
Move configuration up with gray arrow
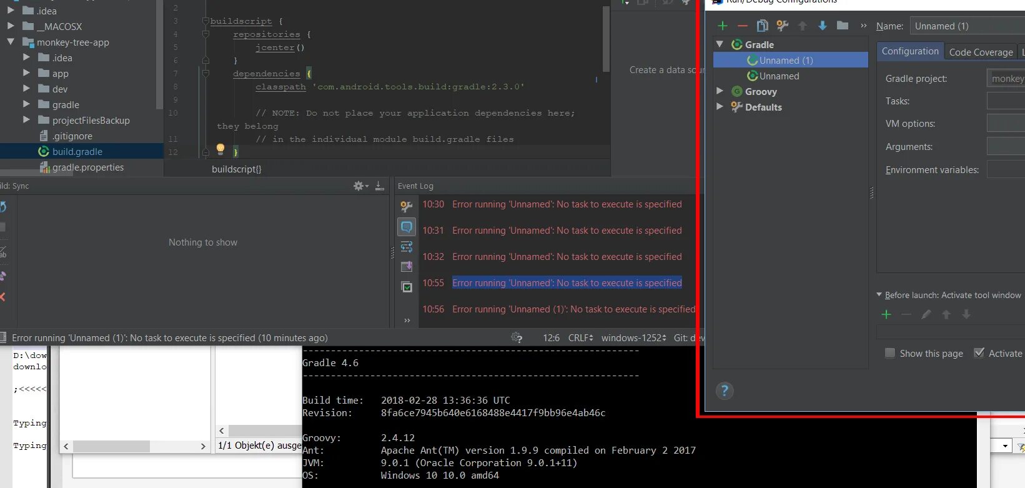tap(803, 26)
